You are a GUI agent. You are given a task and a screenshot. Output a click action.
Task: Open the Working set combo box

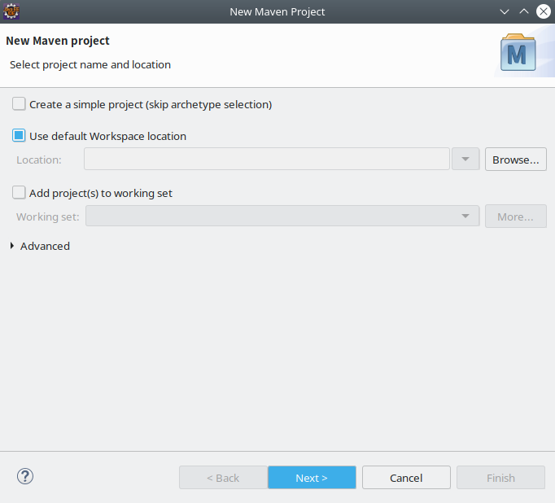click(282, 216)
